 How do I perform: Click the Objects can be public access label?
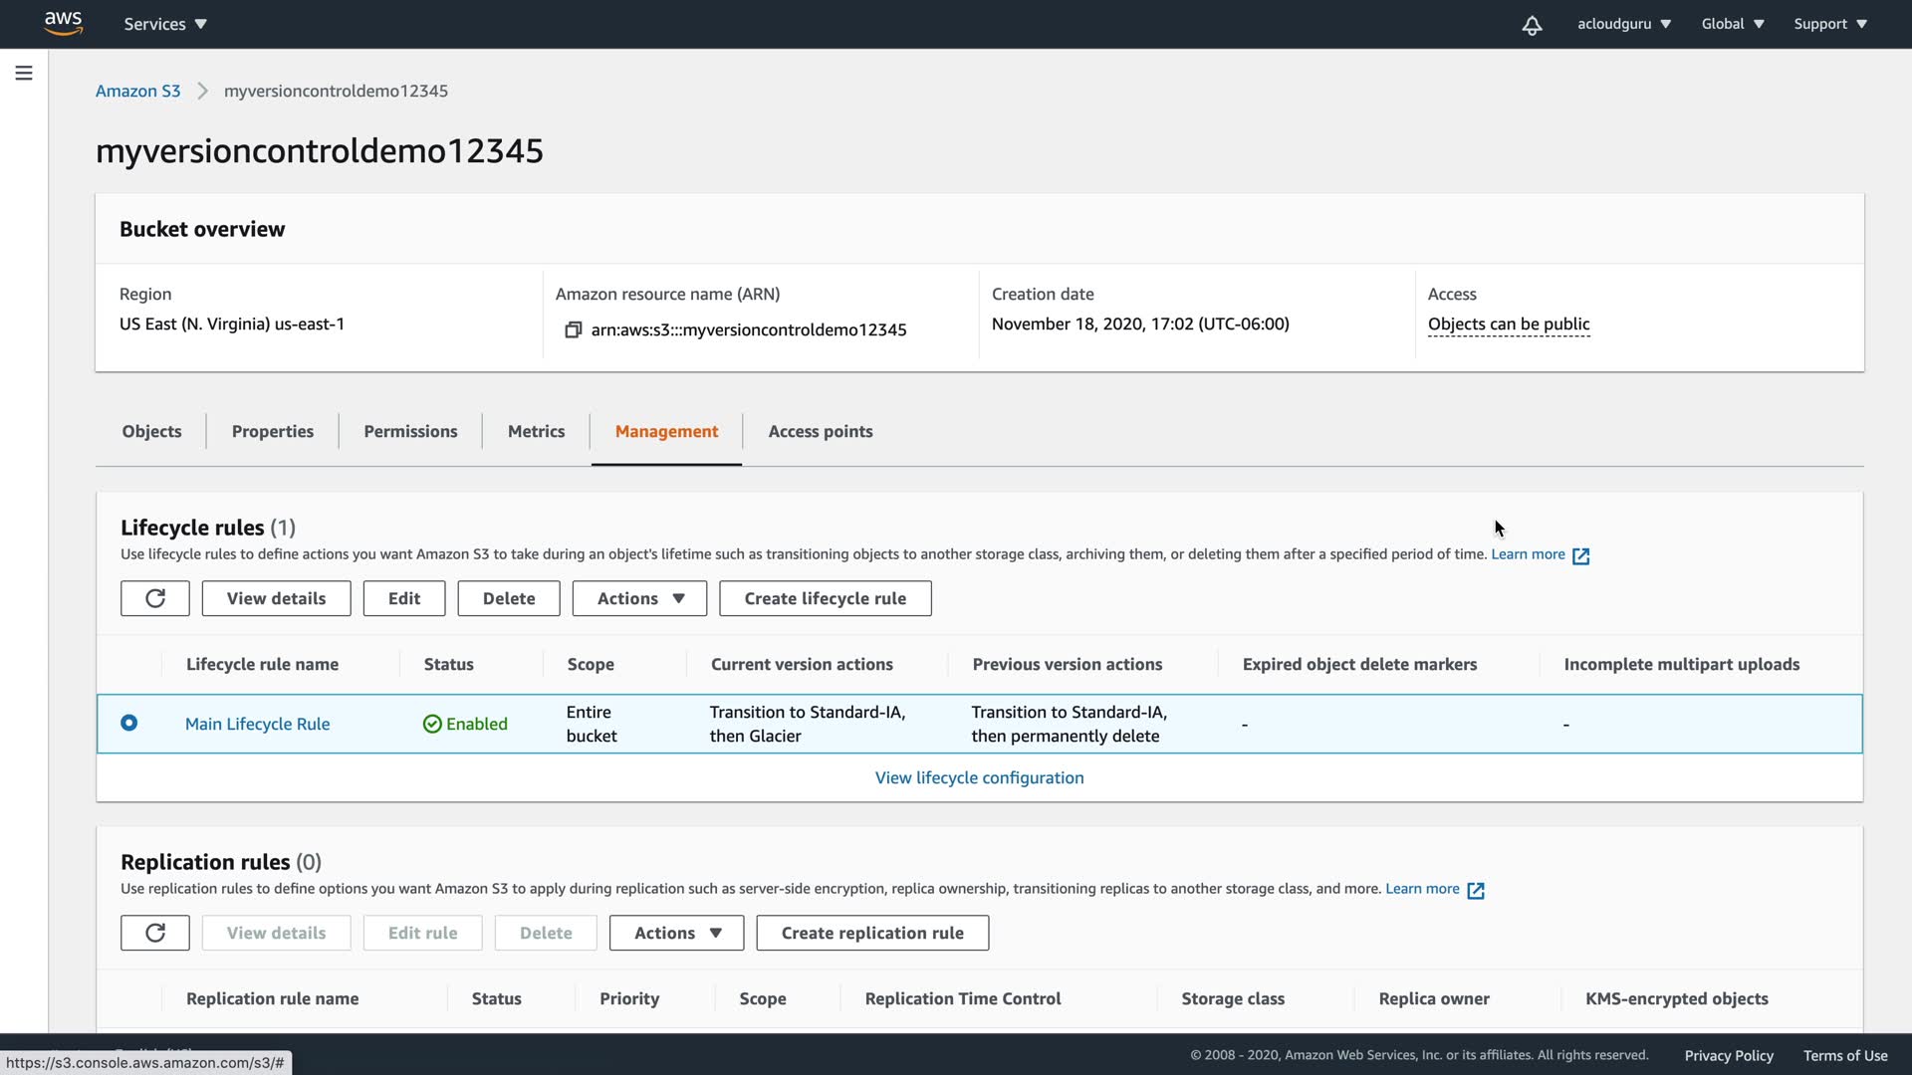(1508, 323)
